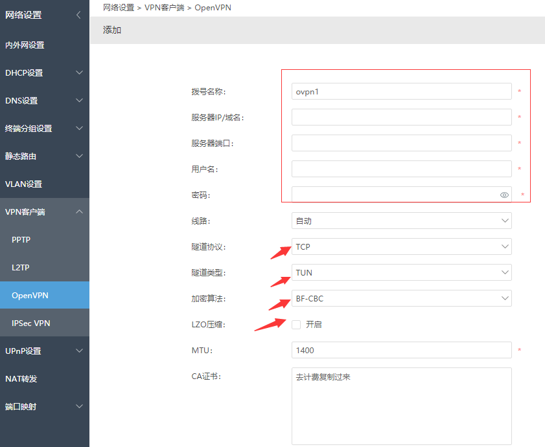Open the 线路 dropdown
Viewport: 545px width, 447px height.
[x=401, y=221]
